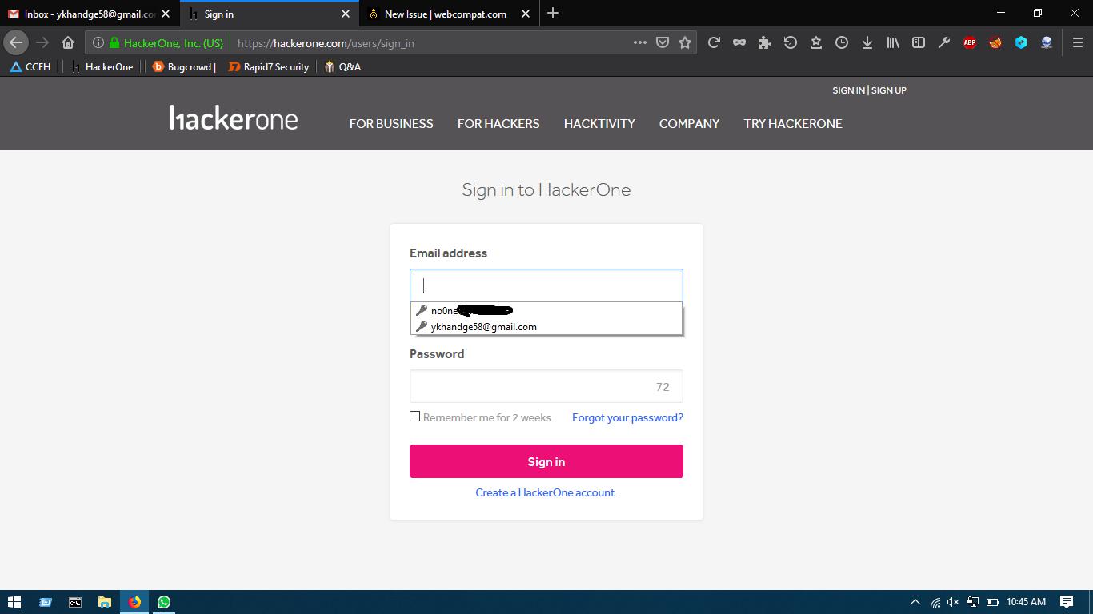The image size is (1093, 614).
Task: Open the Forgot your password link
Action: pos(627,417)
